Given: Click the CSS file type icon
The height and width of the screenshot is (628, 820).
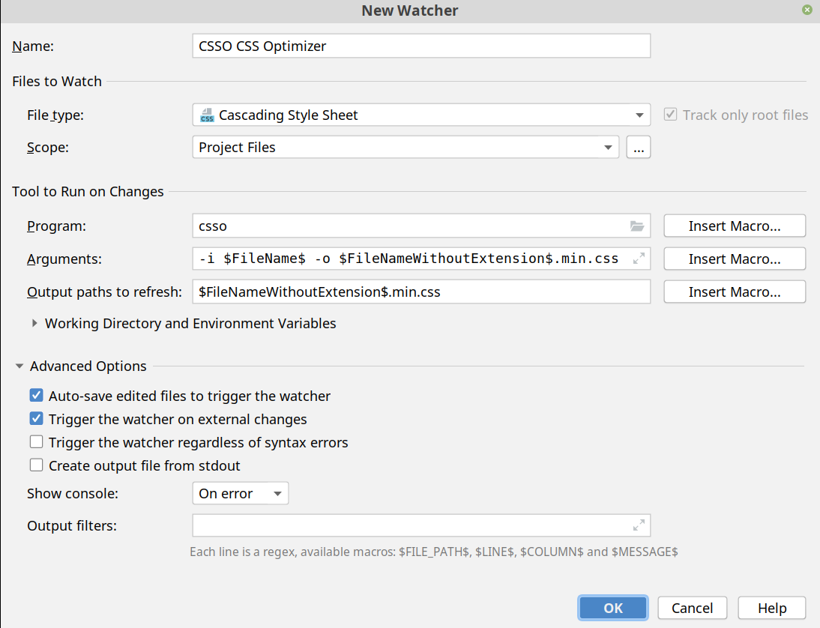Looking at the screenshot, I should (207, 115).
